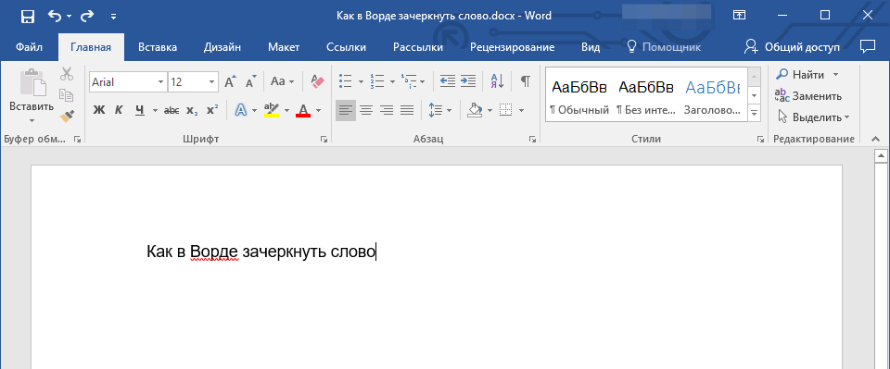Apply strikethrough formatting with the abc icon

tap(172, 110)
